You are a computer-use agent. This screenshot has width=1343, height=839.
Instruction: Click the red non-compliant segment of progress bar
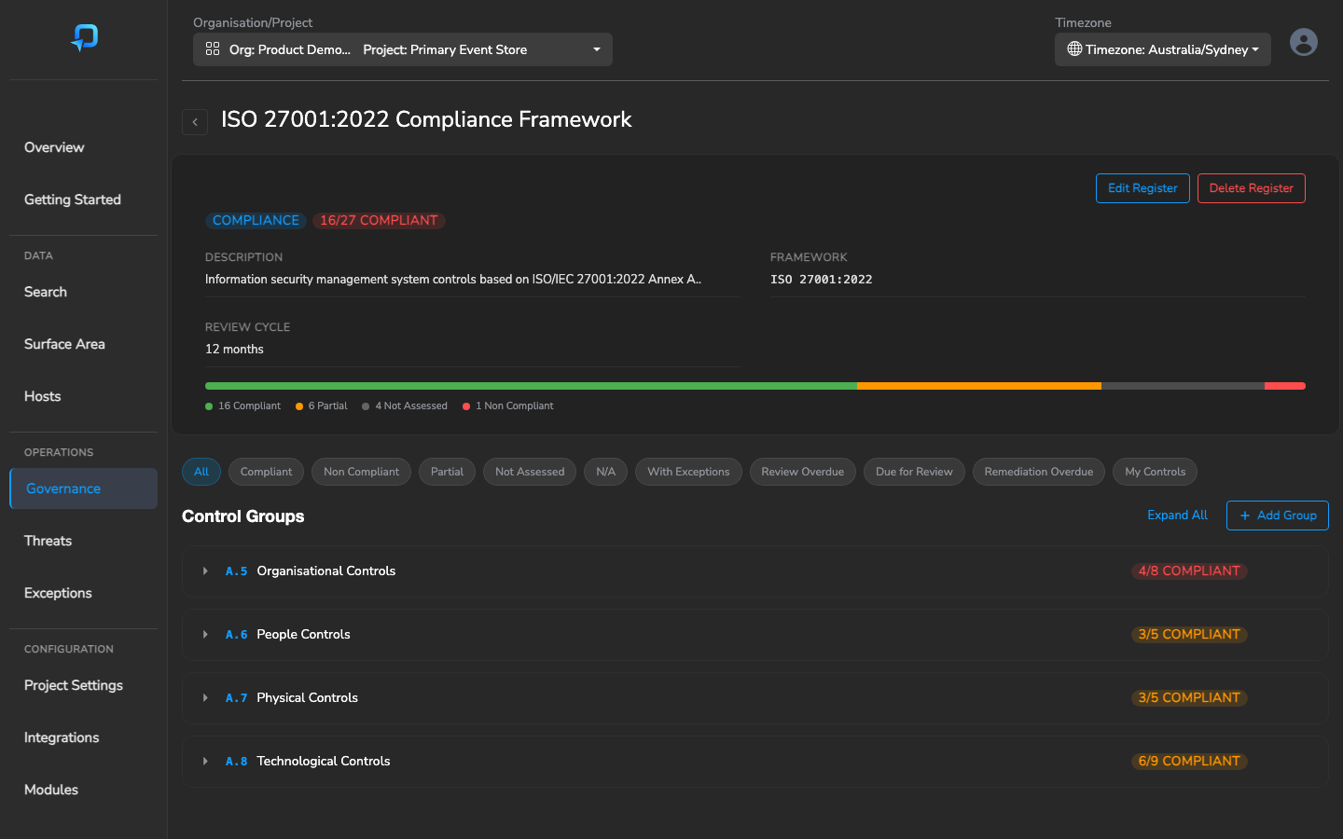pos(1285,386)
